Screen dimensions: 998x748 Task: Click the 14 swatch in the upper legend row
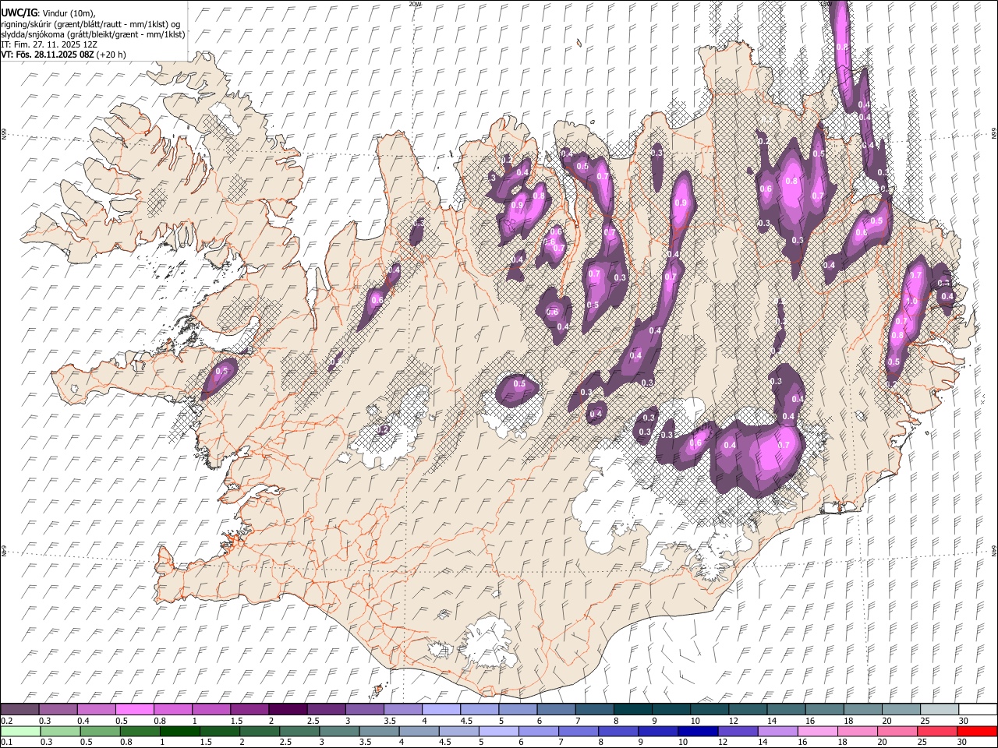[x=786, y=709]
